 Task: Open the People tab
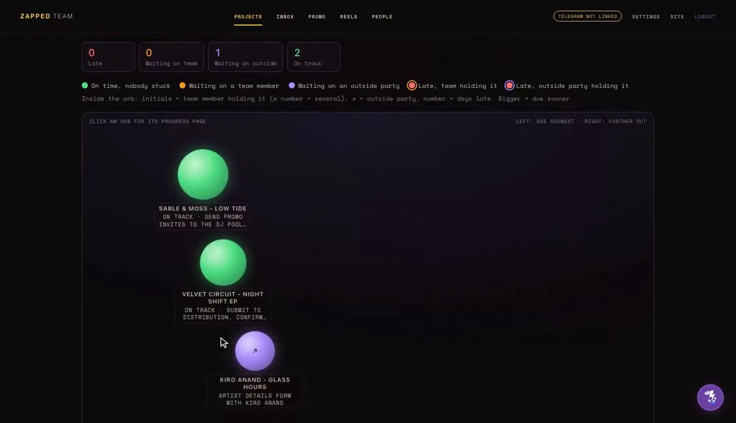click(x=382, y=17)
